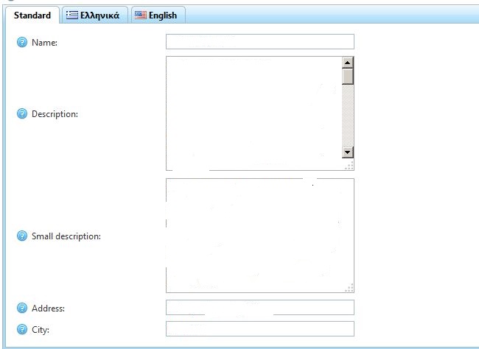Image resolution: width=479 pixels, height=349 pixels.
Task: Click the help icon beside Address
Action: [x=22, y=308]
